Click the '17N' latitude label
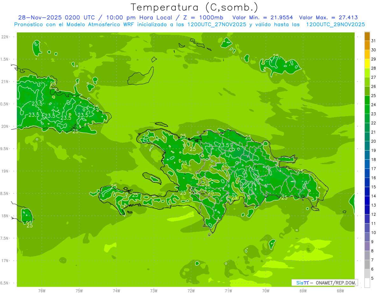This screenshot has width=382, height=295. pos(5,261)
